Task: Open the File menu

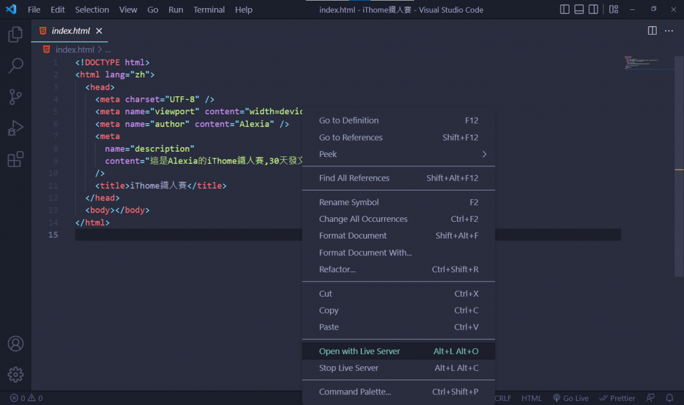Action: pyautogui.click(x=34, y=9)
